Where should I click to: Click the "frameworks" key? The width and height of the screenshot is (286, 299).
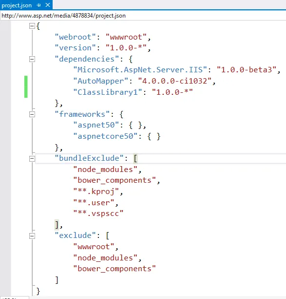[82, 114]
